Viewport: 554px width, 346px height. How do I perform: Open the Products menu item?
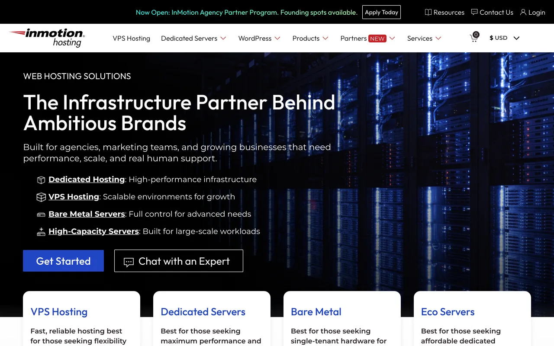[306, 38]
